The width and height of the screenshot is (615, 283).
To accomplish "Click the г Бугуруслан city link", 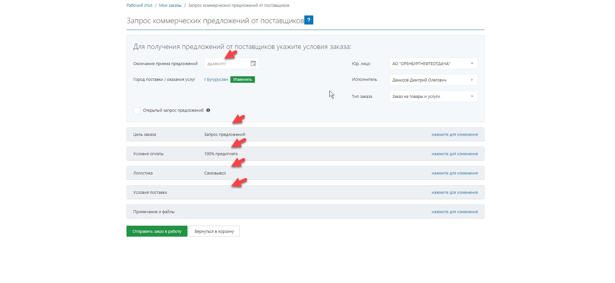I will pyautogui.click(x=216, y=80).
